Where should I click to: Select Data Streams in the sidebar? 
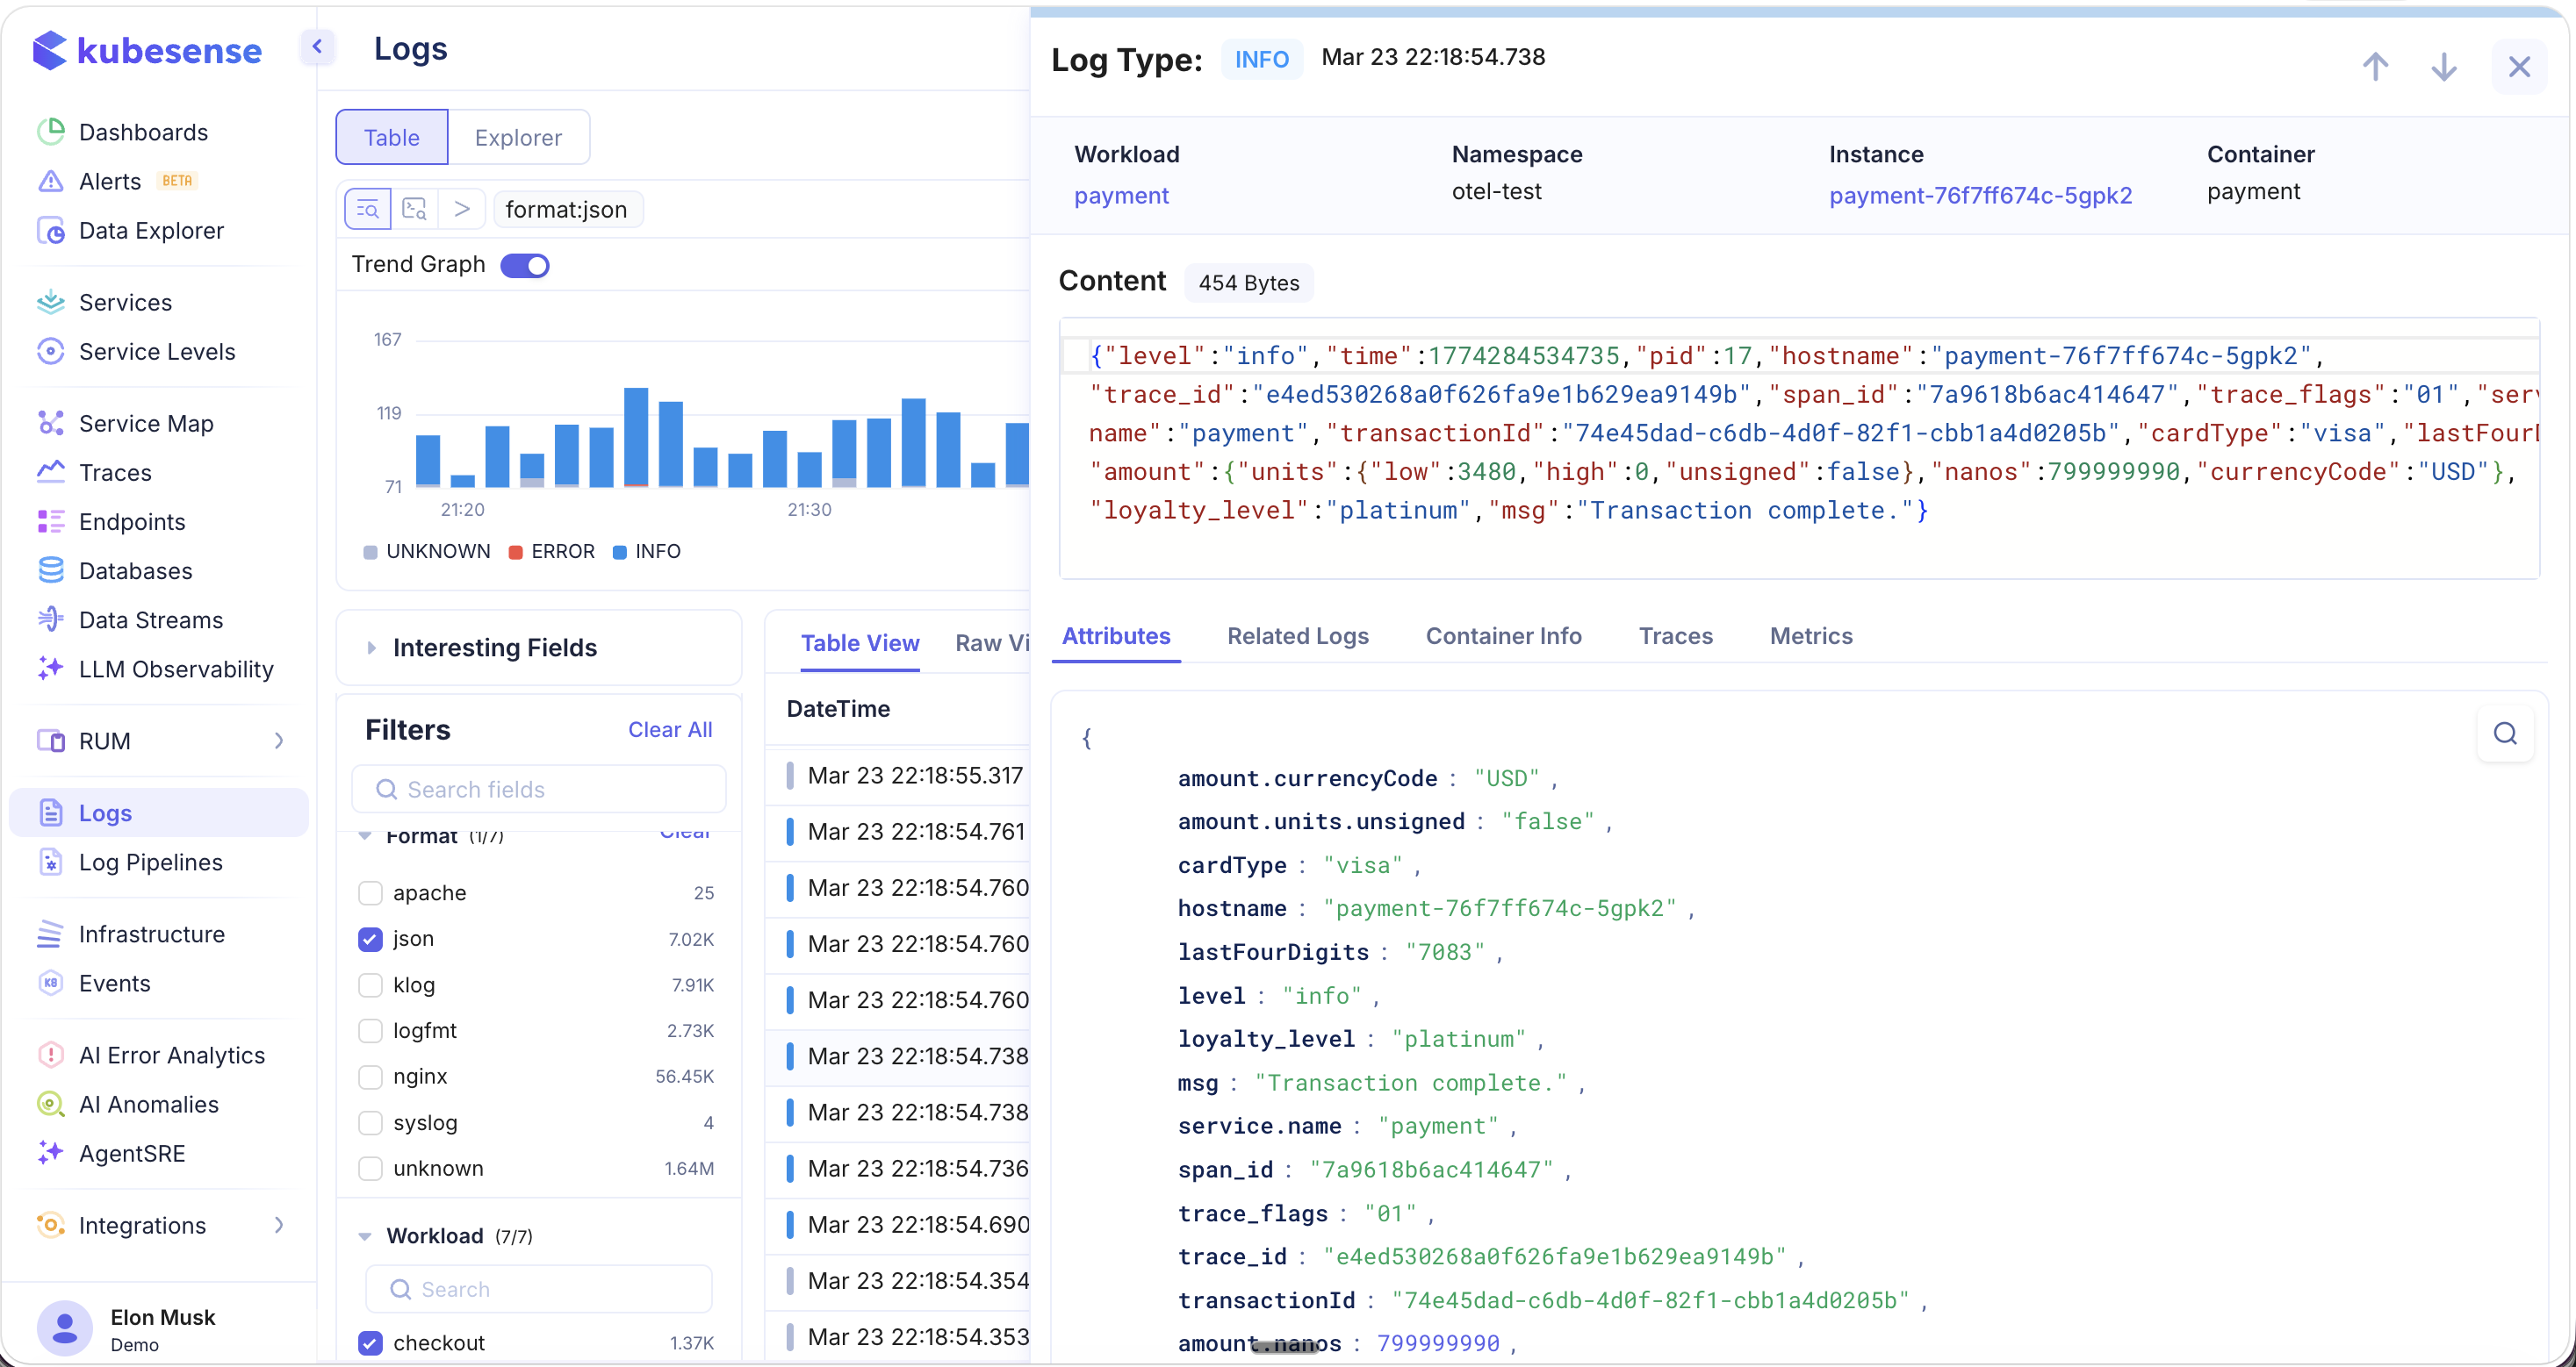pos(150,619)
